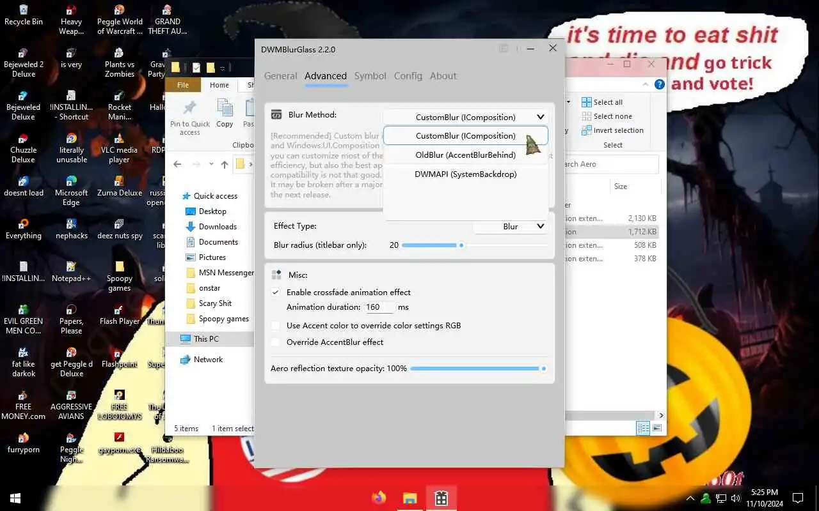Screen dimensions: 819x511
Task: Click Explorer back navigation arrow
Action: (x=177, y=164)
